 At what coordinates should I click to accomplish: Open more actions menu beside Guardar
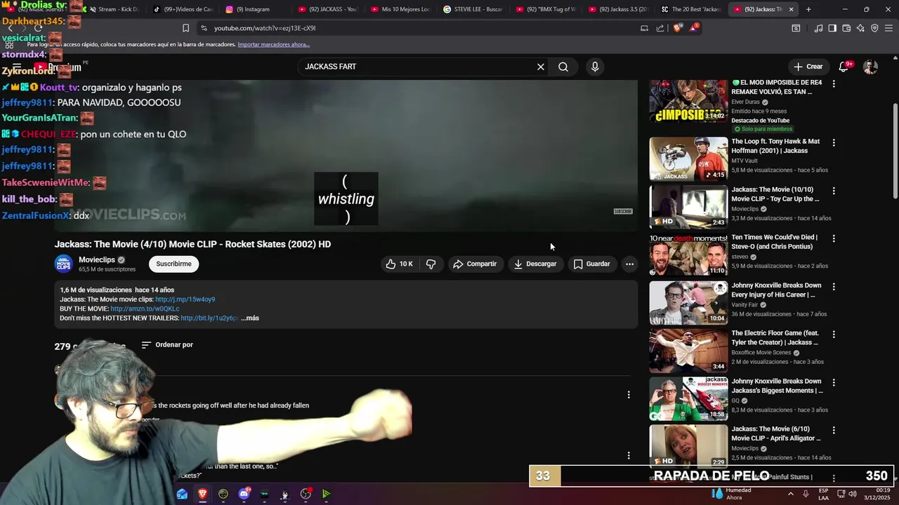click(x=629, y=264)
